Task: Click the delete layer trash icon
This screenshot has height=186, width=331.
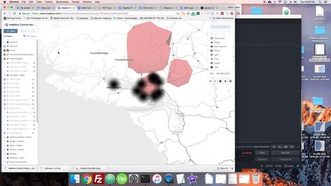Action: (x=34, y=31)
